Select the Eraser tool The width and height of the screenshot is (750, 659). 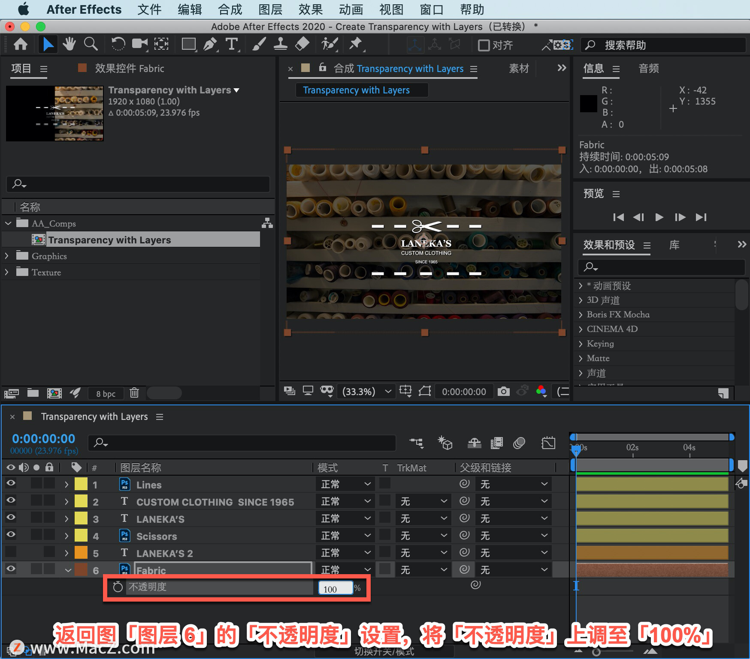[302, 44]
